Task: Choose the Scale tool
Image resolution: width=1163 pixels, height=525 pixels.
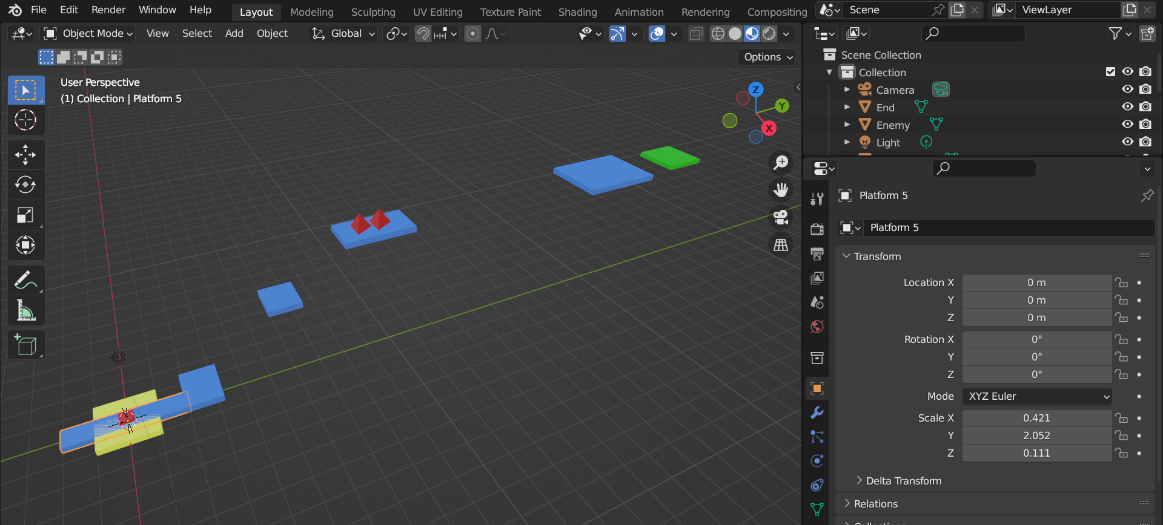Action: click(x=25, y=215)
